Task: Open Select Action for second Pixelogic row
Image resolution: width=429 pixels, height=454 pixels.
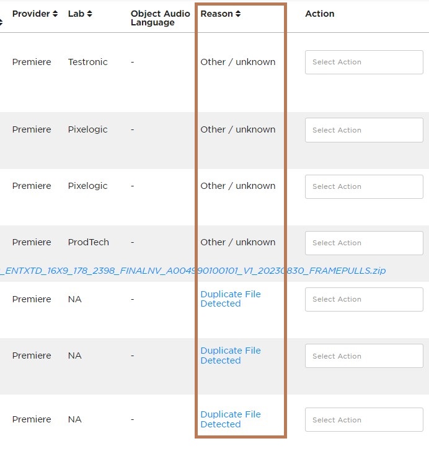Action: point(364,186)
